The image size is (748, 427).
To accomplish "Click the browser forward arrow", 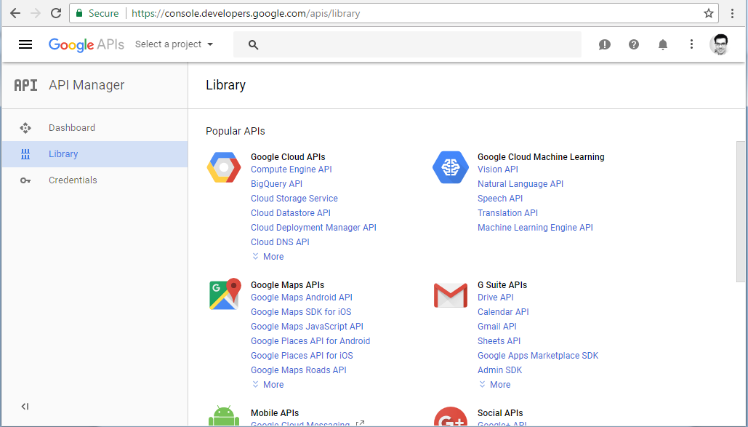I will (x=36, y=13).
